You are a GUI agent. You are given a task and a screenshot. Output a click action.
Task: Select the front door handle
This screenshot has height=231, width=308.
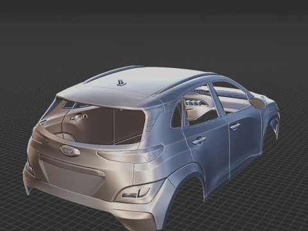click(x=235, y=126)
